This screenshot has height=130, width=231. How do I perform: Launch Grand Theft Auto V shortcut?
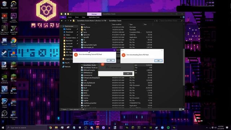coord(14,30)
